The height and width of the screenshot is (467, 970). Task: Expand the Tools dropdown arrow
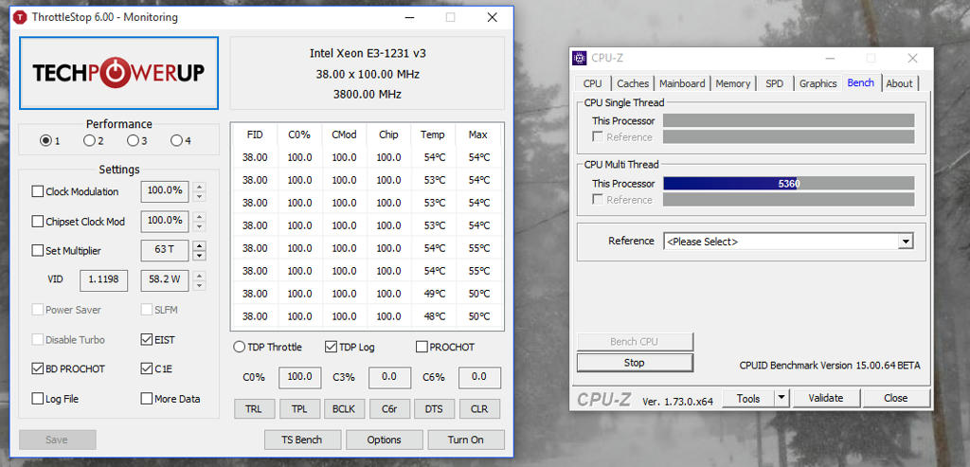pyautogui.click(x=781, y=398)
